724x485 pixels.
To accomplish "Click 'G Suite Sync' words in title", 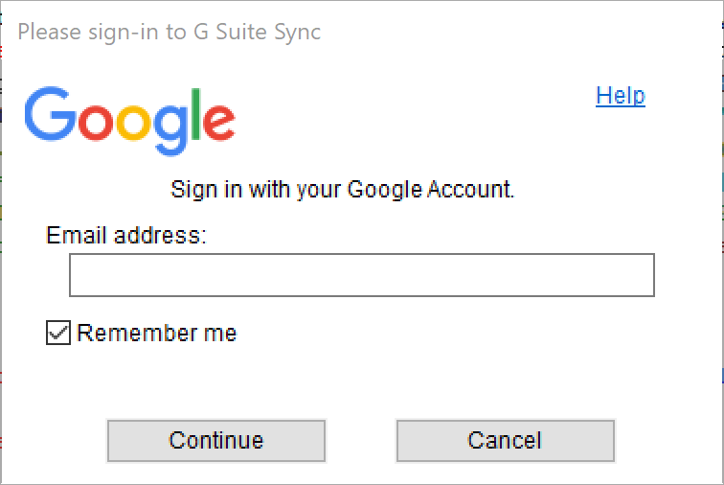I will pyautogui.click(x=257, y=33).
